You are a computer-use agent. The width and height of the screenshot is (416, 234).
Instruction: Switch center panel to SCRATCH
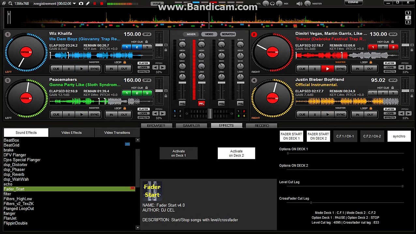(228, 34)
